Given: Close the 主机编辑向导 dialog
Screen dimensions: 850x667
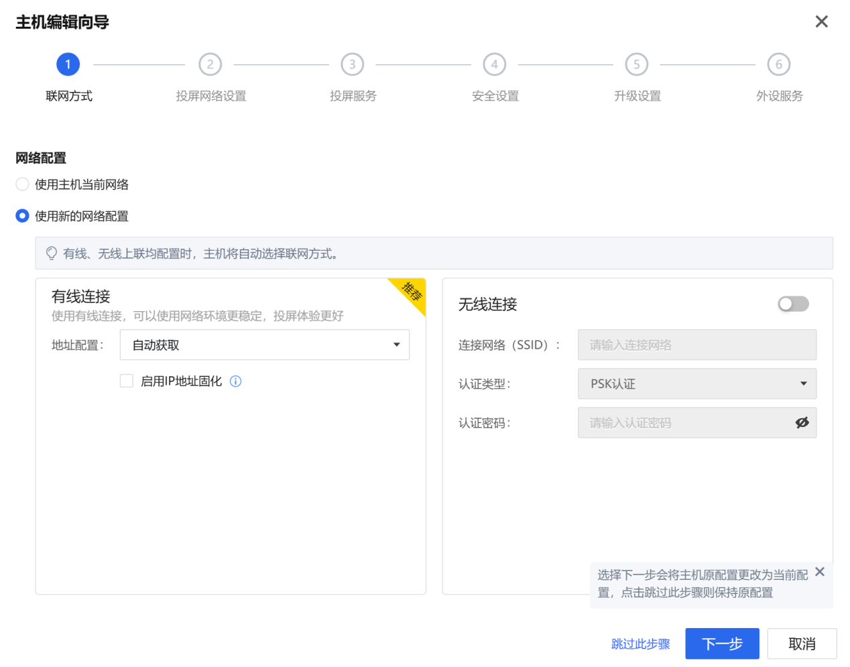Looking at the screenshot, I should tap(821, 21).
